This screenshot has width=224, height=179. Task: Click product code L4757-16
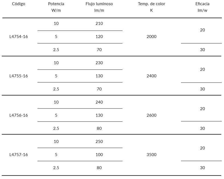(x=19, y=155)
